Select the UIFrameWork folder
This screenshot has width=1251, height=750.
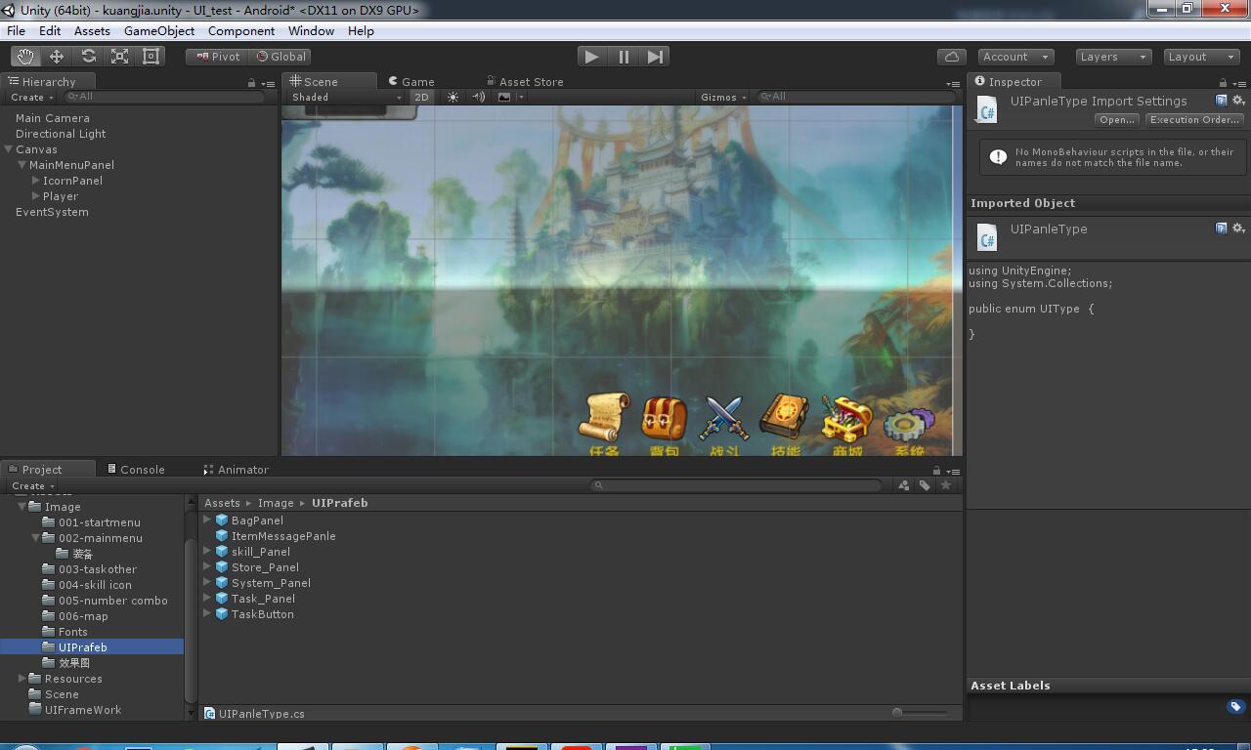click(x=83, y=710)
